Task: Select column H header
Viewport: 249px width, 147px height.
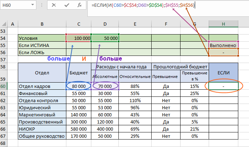Action: [x=223, y=24]
